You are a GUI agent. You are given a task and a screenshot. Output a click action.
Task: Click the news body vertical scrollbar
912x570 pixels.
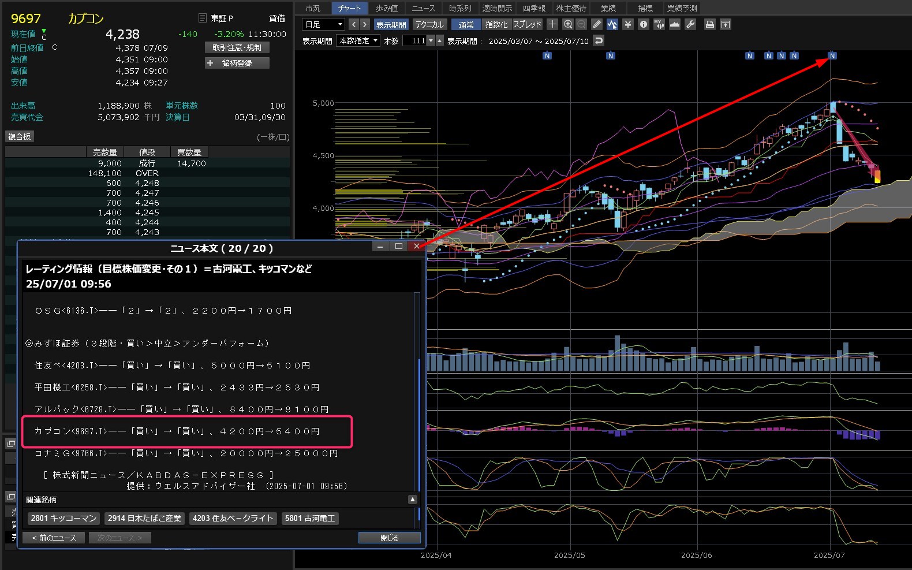(418, 392)
